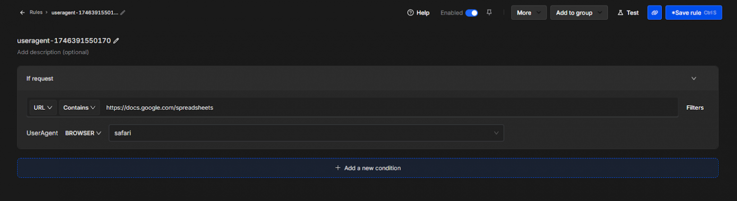The width and height of the screenshot is (737, 201).
Task: Go to Rules in the breadcrumb
Action: click(36, 13)
